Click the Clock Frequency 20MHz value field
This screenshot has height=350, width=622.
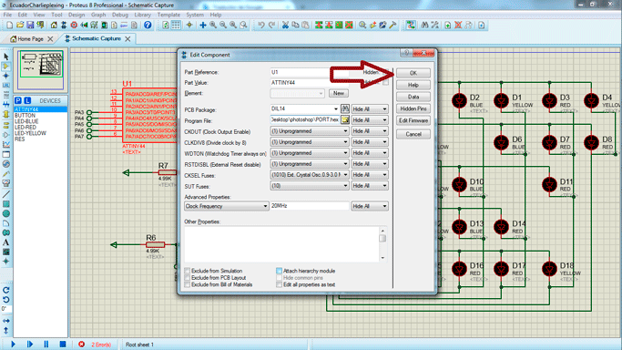pyautogui.click(x=310, y=206)
